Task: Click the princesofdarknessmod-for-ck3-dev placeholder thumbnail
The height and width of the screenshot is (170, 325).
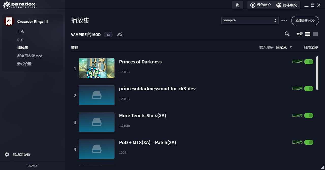Action: [x=97, y=95]
